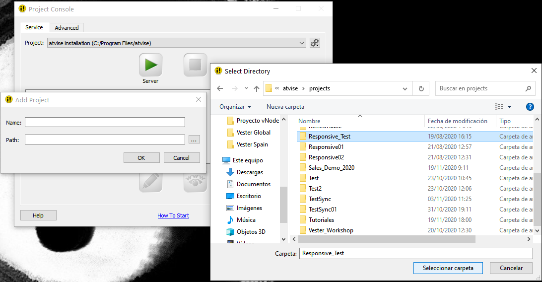This screenshot has height=282, width=542.
Task: Go up one folder level arrow
Action: click(257, 88)
